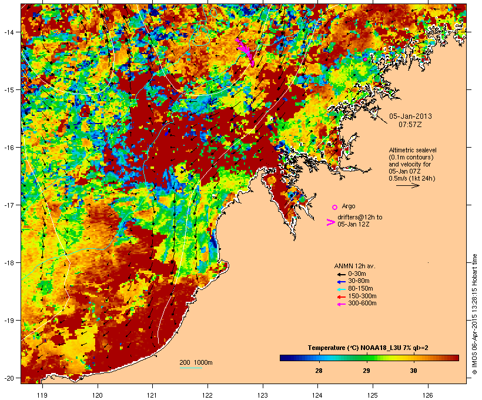
Task: Click the colorbar tick label 30
Action: coord(413,371)
